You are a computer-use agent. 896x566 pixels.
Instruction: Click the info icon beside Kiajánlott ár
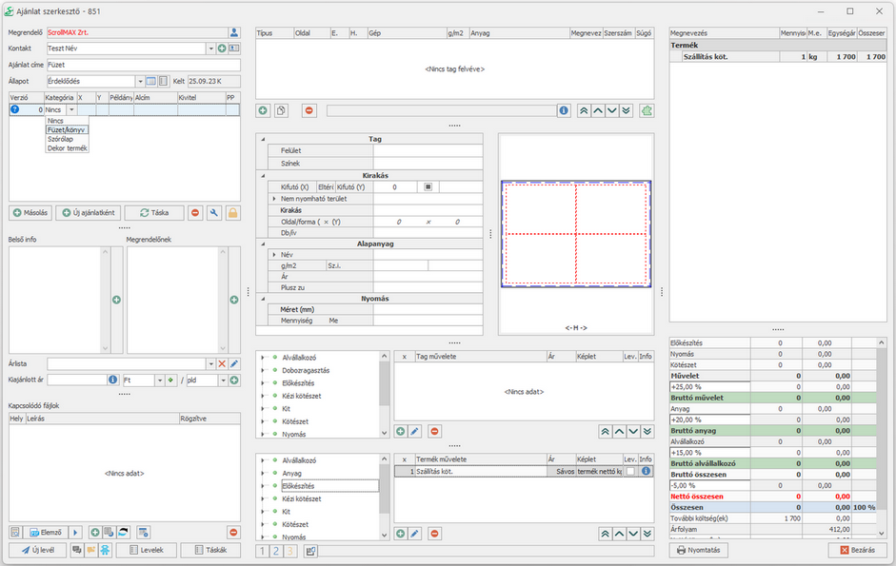pos(112,380)
